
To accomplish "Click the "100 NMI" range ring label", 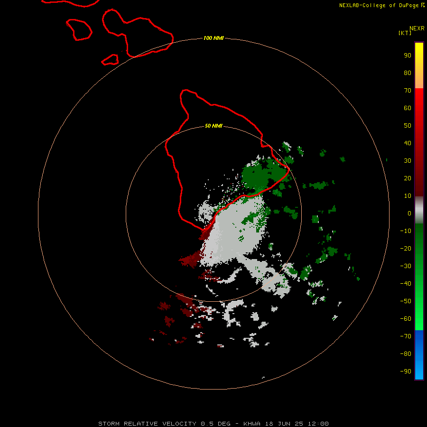I will pos(213,38).
